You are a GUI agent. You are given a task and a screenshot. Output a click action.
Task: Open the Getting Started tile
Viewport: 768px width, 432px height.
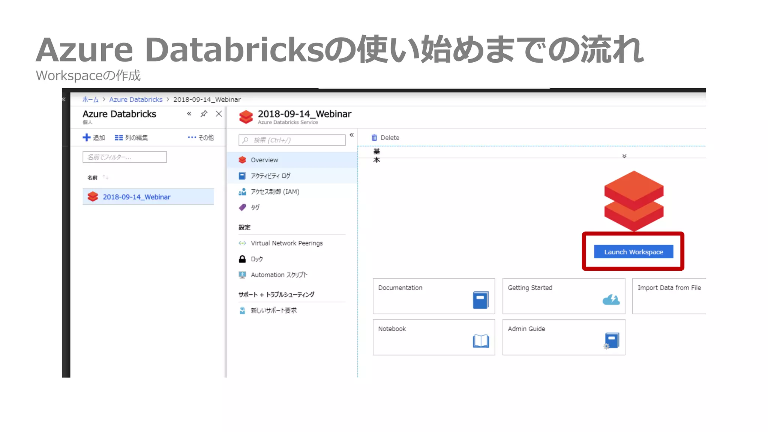tap(564, 296)
